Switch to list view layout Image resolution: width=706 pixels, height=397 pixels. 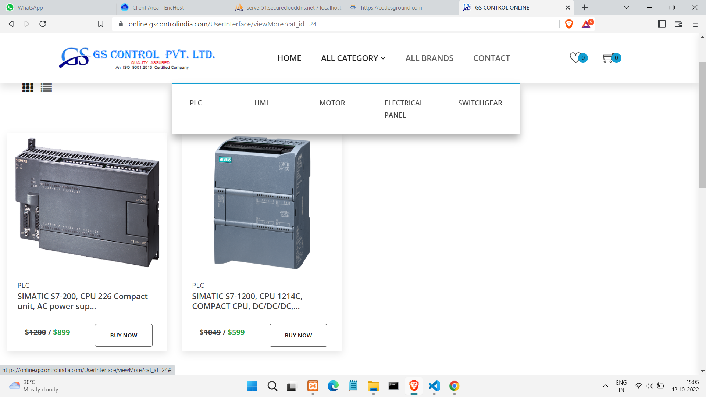[x=46, y=87]
